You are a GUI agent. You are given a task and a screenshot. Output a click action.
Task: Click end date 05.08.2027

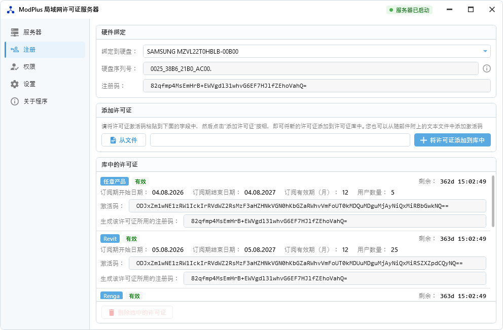click(260, 250)
